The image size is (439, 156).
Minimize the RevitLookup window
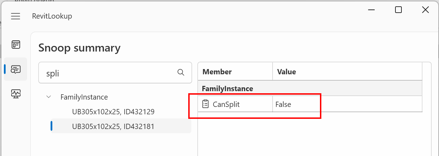[x=371, y=10]
